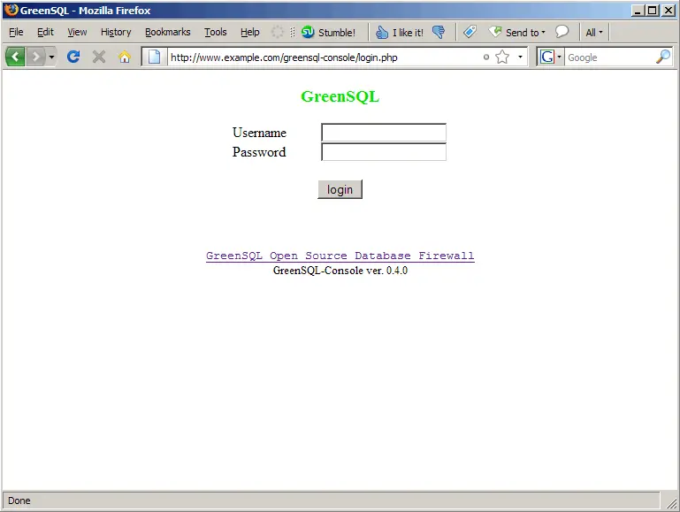The height and width of the screenshot is (512, 680).
Task: Open the address bar history dropdown
Action: pos(520,57)
